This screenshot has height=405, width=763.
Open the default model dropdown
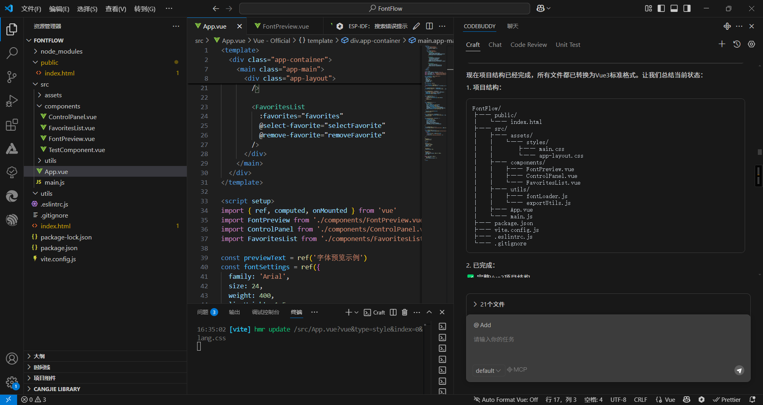point(488,370)
